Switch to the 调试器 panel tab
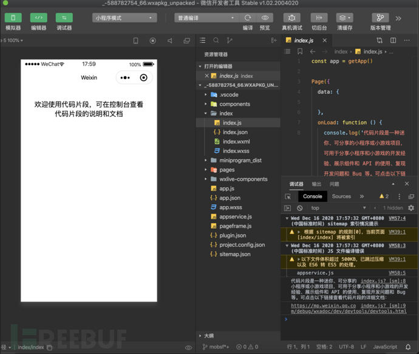 296,184
